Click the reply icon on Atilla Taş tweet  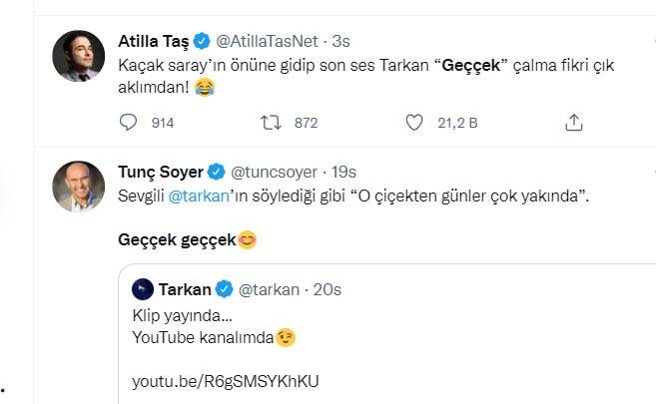[x=127, y=122]
